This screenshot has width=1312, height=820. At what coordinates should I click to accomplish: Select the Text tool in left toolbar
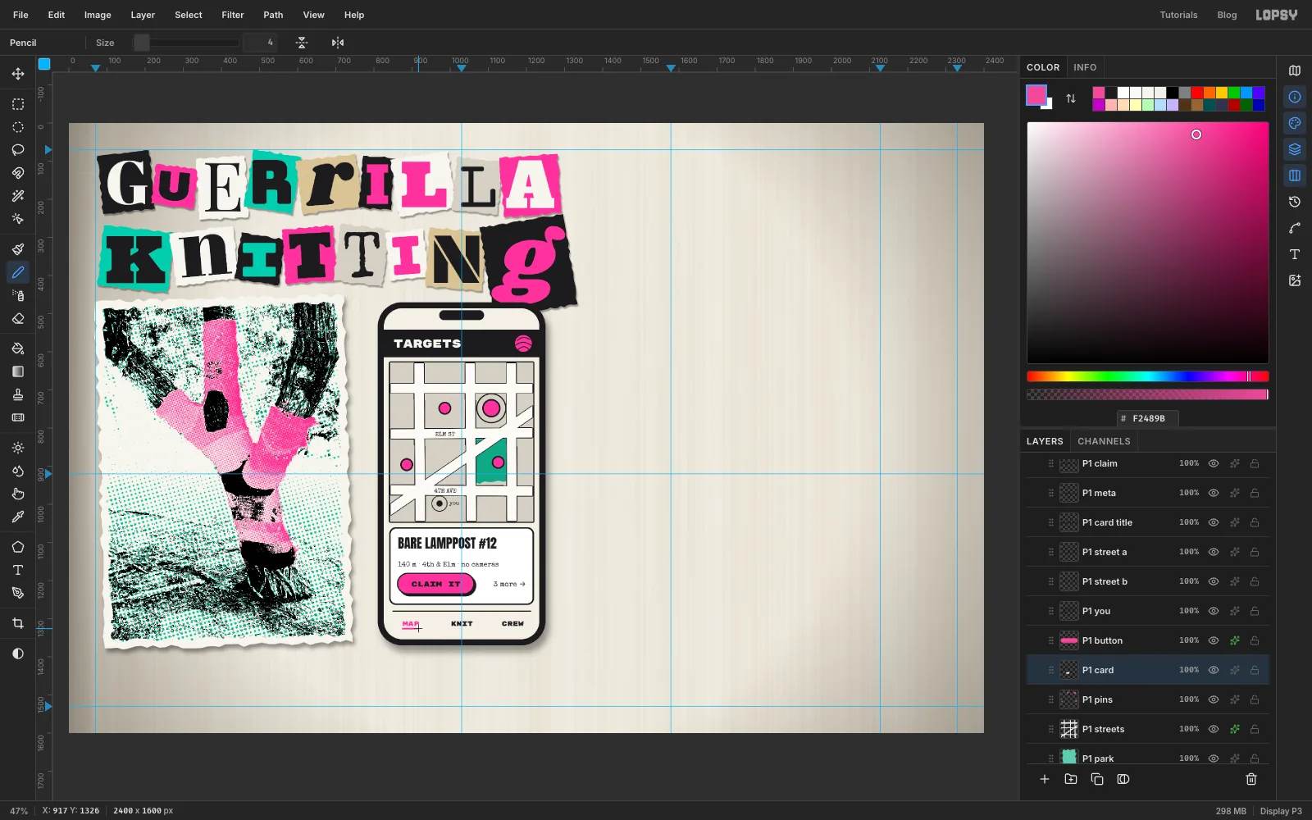[x=18, y=570]
